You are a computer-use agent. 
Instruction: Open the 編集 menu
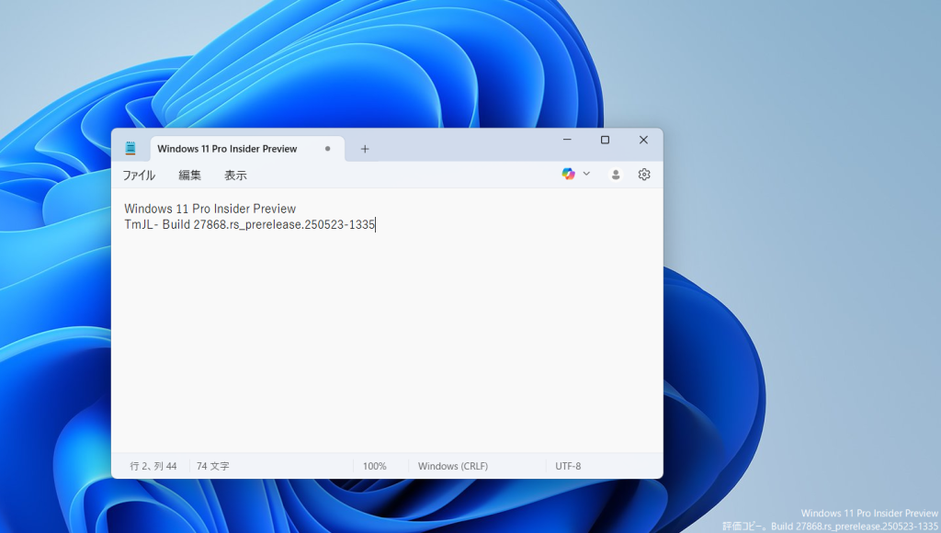point(189,176)
